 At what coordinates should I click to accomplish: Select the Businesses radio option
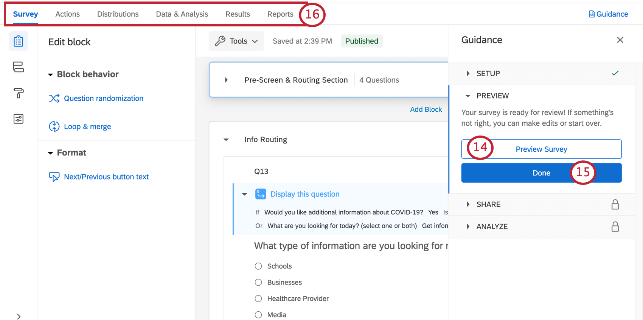click(x=258, y=282)
